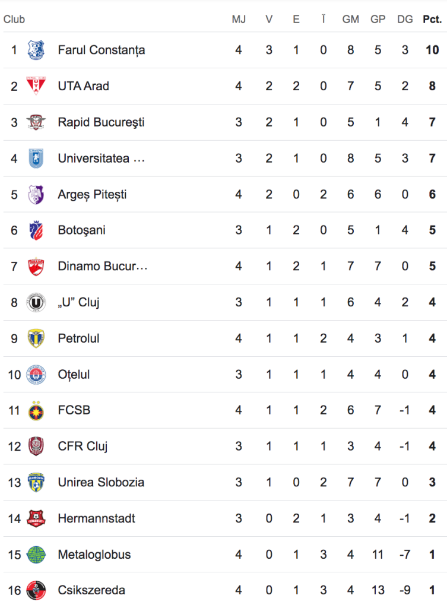Click the Metaloglobus green globe logo
The image size is (447, 608).
click(36, 555)
